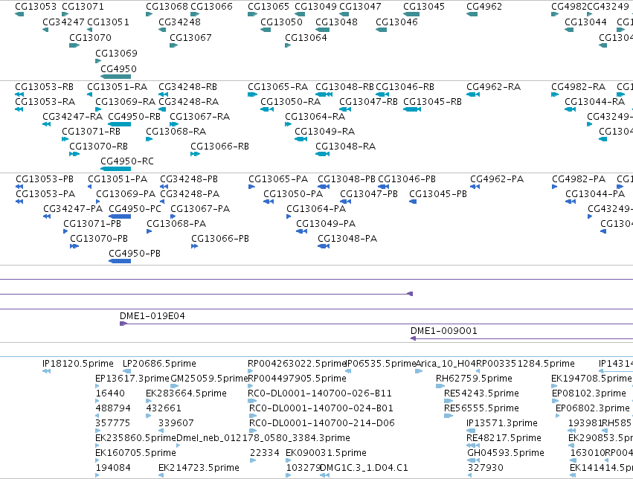The height and width of the screenshot is (479, 633).
Task: Click transcript label CG13048-RB
Action: pyautogui.click(x=344, y=87)
